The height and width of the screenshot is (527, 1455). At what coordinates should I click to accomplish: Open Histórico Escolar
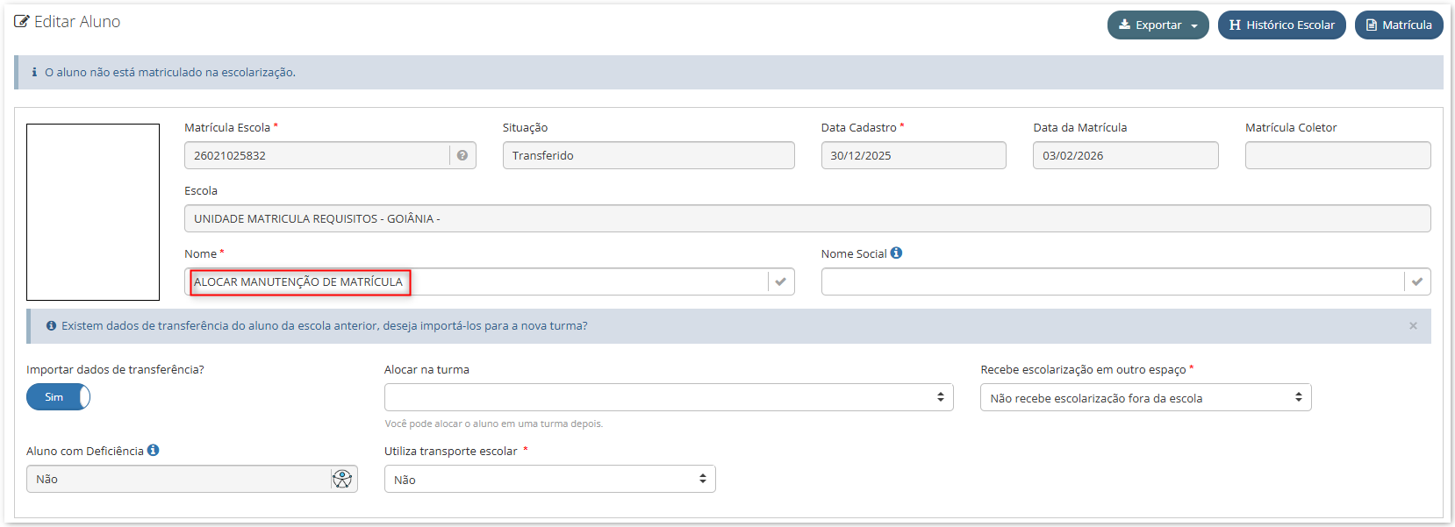(1281, 25)
